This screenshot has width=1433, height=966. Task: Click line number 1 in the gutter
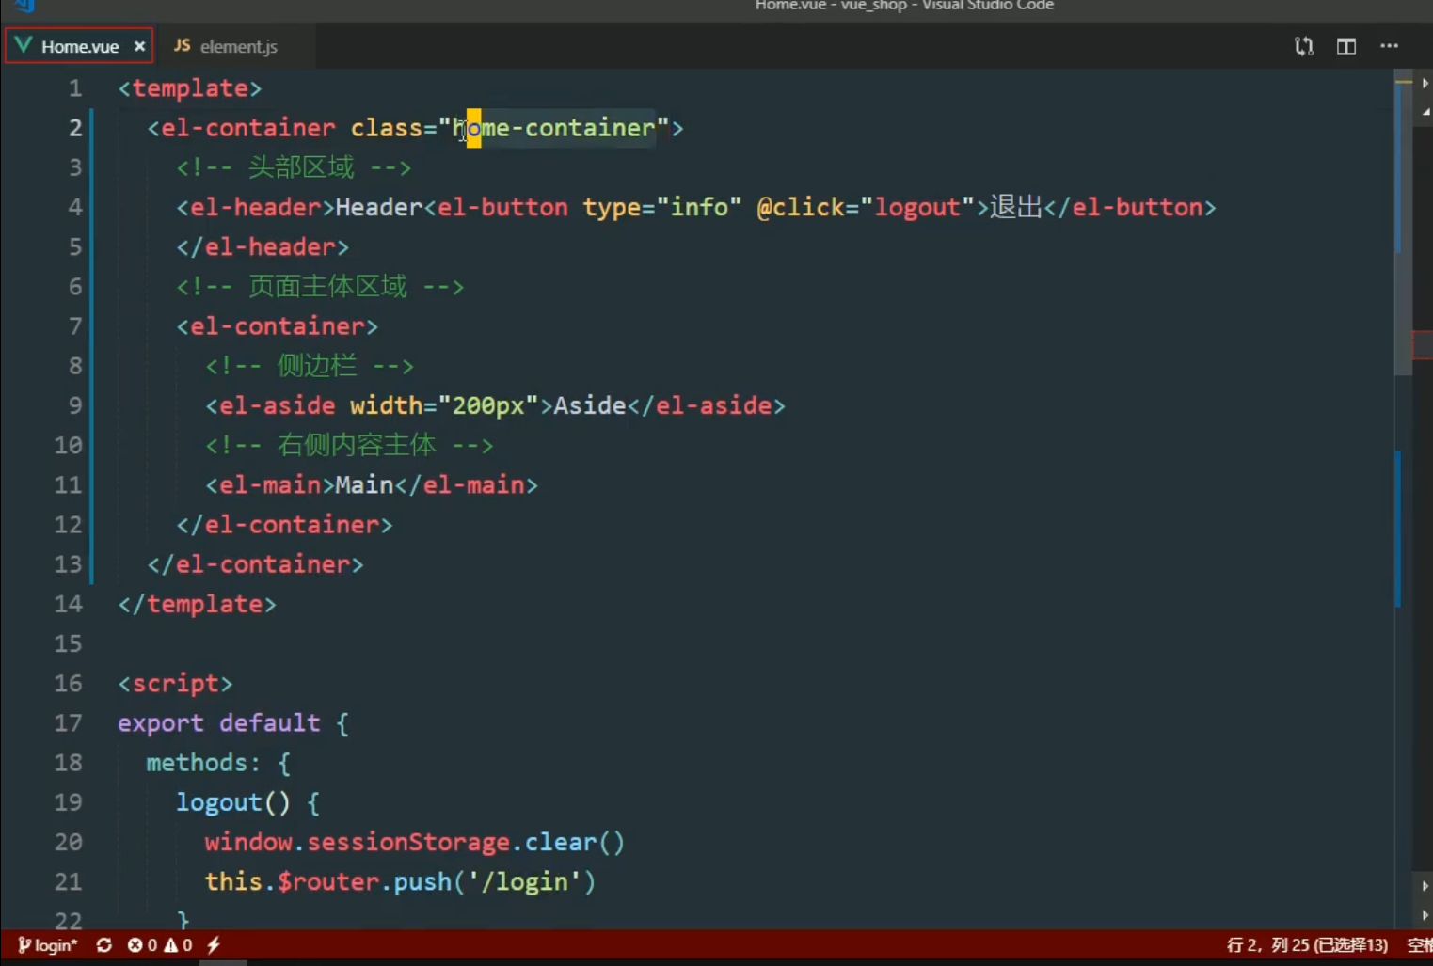[75, 88]
